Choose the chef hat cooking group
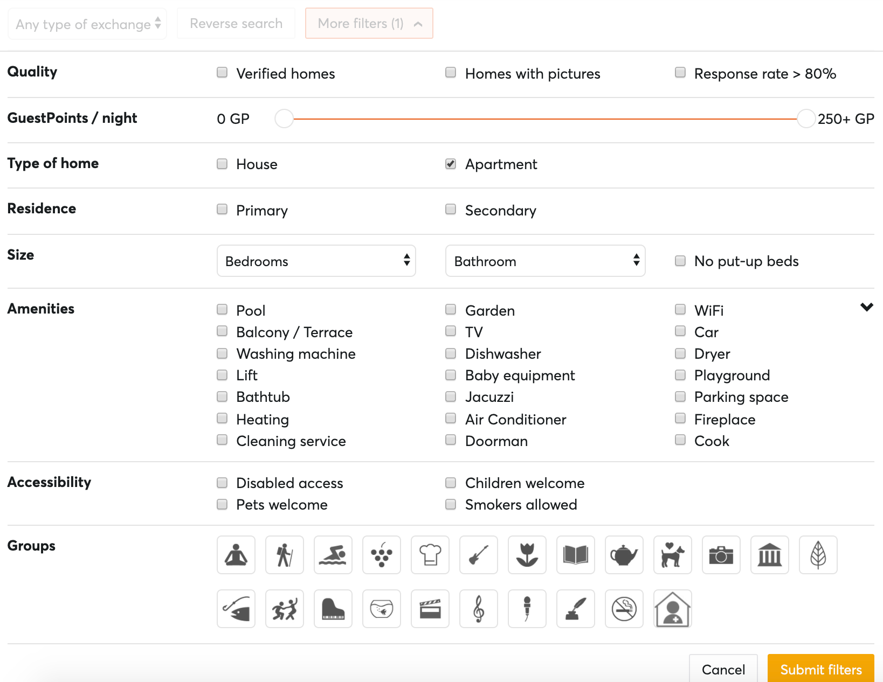883x682 pixels. (x=430, y=555)
